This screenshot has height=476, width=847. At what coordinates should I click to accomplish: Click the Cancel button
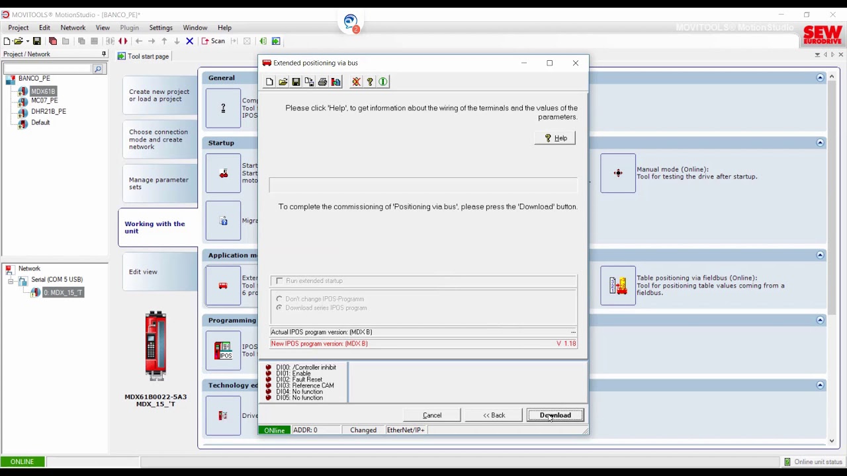432,415
